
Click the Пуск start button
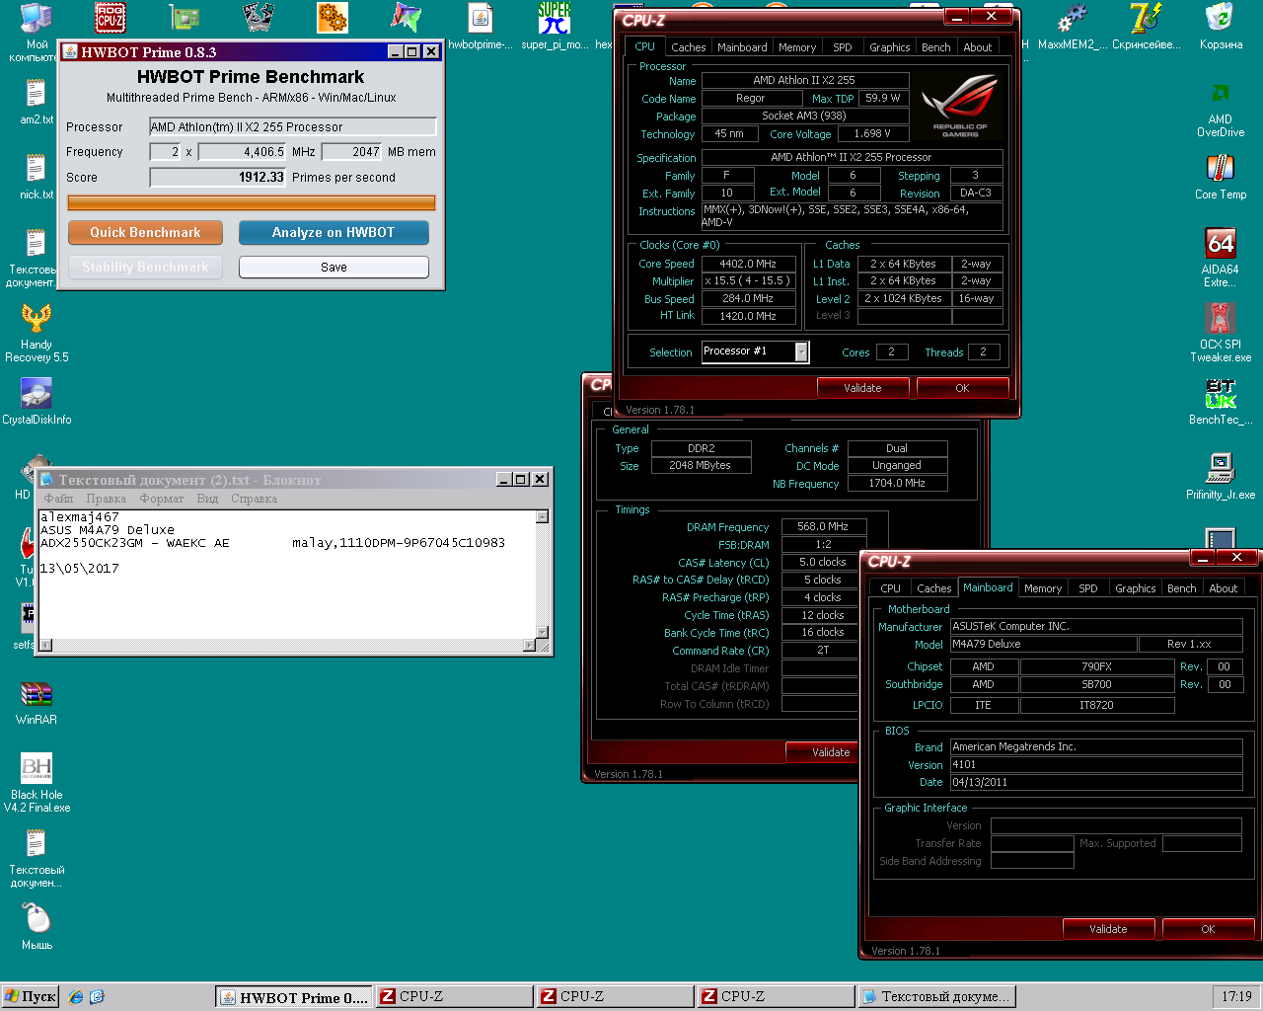click(x=31, y=997)
